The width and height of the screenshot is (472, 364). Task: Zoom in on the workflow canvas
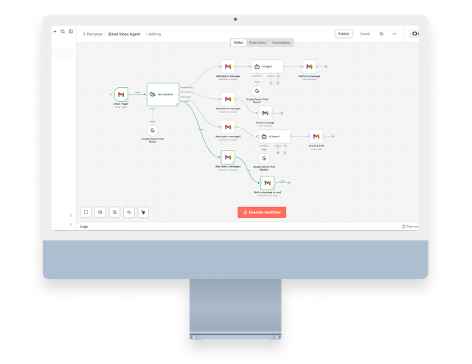point(100,212)
